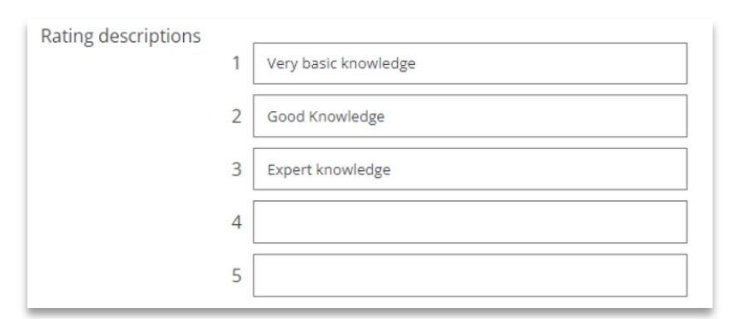Focus the rating 3 description field
The width and height of the screenshot is (740, 319).
pos(470,169)
